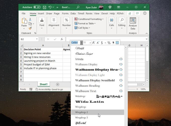This screenshot has height=126, width=171.
Task: Choose the Wide Latin font
Action: pyautogui.click(x=90, y=102)
